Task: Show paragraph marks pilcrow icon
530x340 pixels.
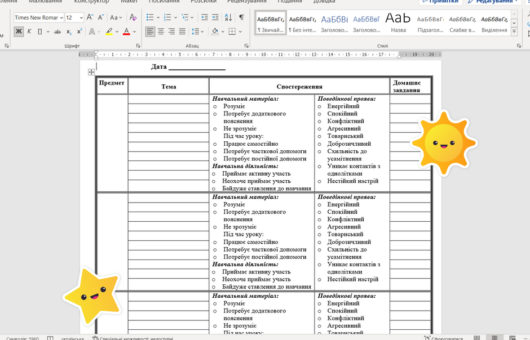Action: (x=241, y=17)
